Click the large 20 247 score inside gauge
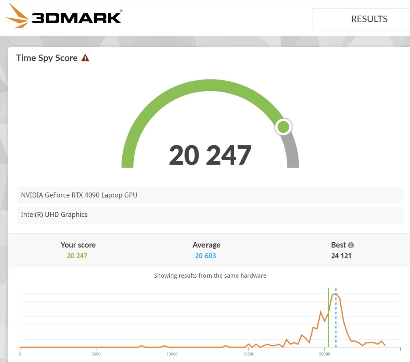Image resolution: width=410 pixels, height=362 pixels. pos(210,155)
